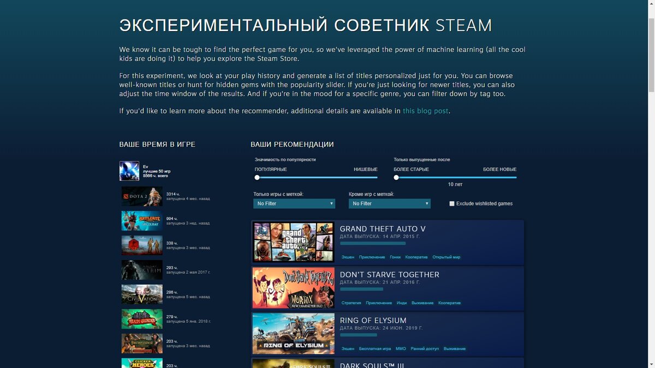Select the Стратегия tag under Don't Starve Together
Image resolution: width=655 pixels, height=368 pixels.
352,303
